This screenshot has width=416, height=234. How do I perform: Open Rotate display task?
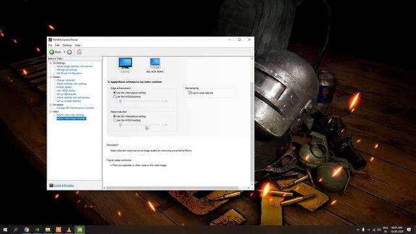click(x=64, y=87)
